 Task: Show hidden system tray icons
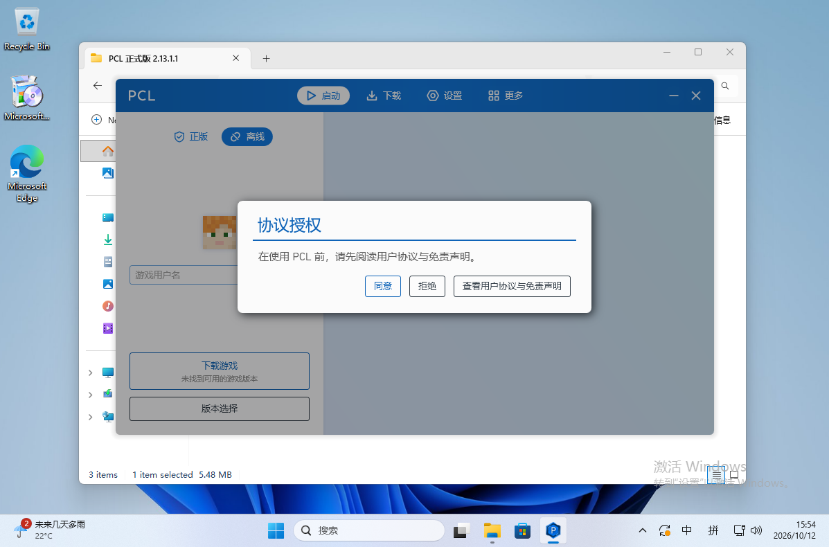coord(643,530)
